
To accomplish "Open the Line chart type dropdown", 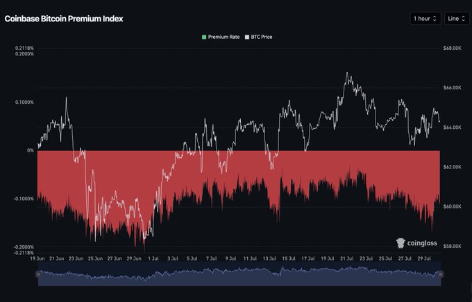I will [x=456, y=19].
